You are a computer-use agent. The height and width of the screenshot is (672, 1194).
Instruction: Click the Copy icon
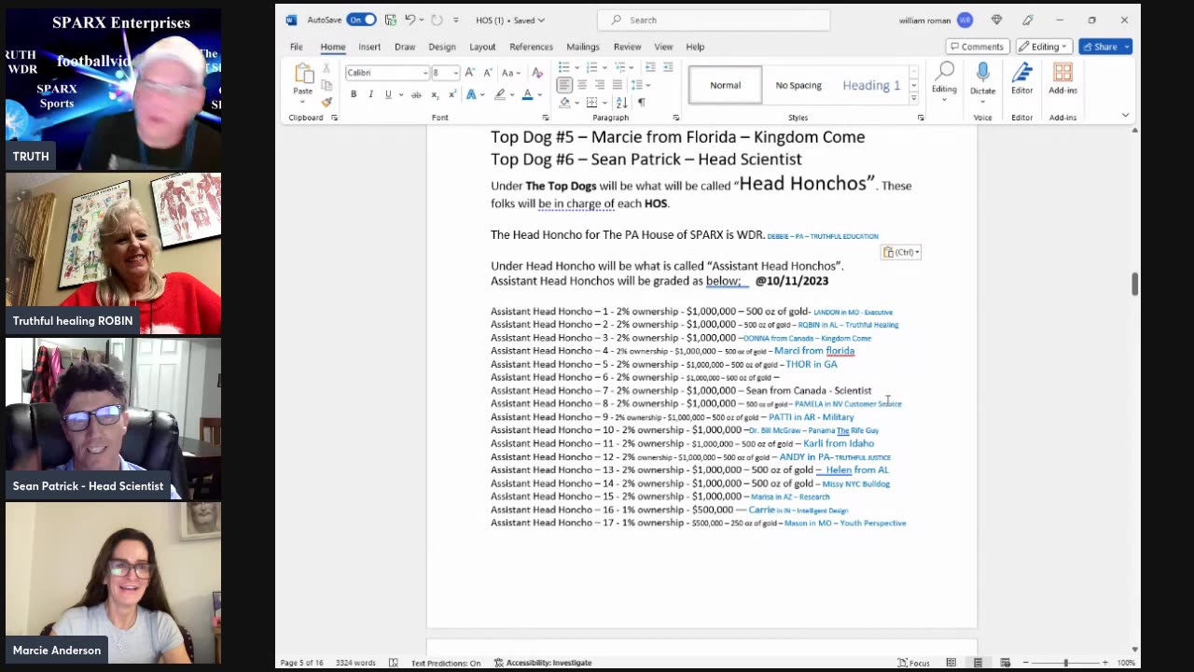(326, 86)
